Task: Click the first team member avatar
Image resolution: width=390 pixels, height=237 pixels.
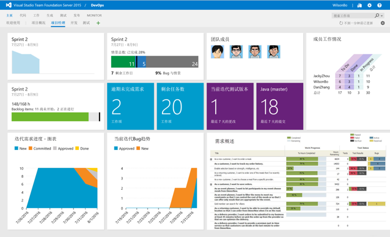Action: coord(218,52)
